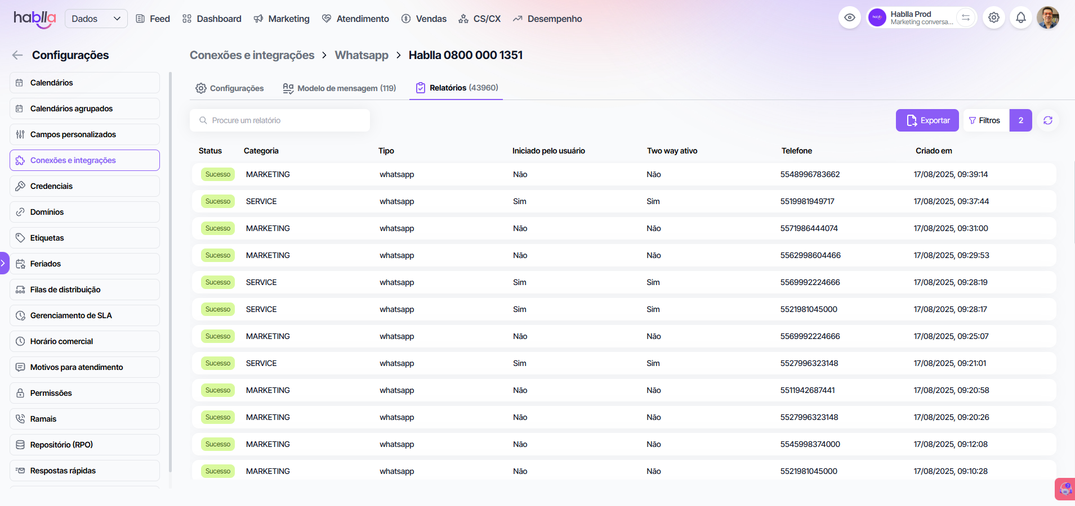1075x506 pixels.
Task: Click the report search field
Action: coord(280,120)
